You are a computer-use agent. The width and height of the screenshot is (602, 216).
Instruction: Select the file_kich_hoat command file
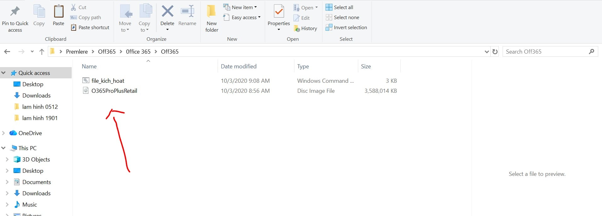[108, 81]
